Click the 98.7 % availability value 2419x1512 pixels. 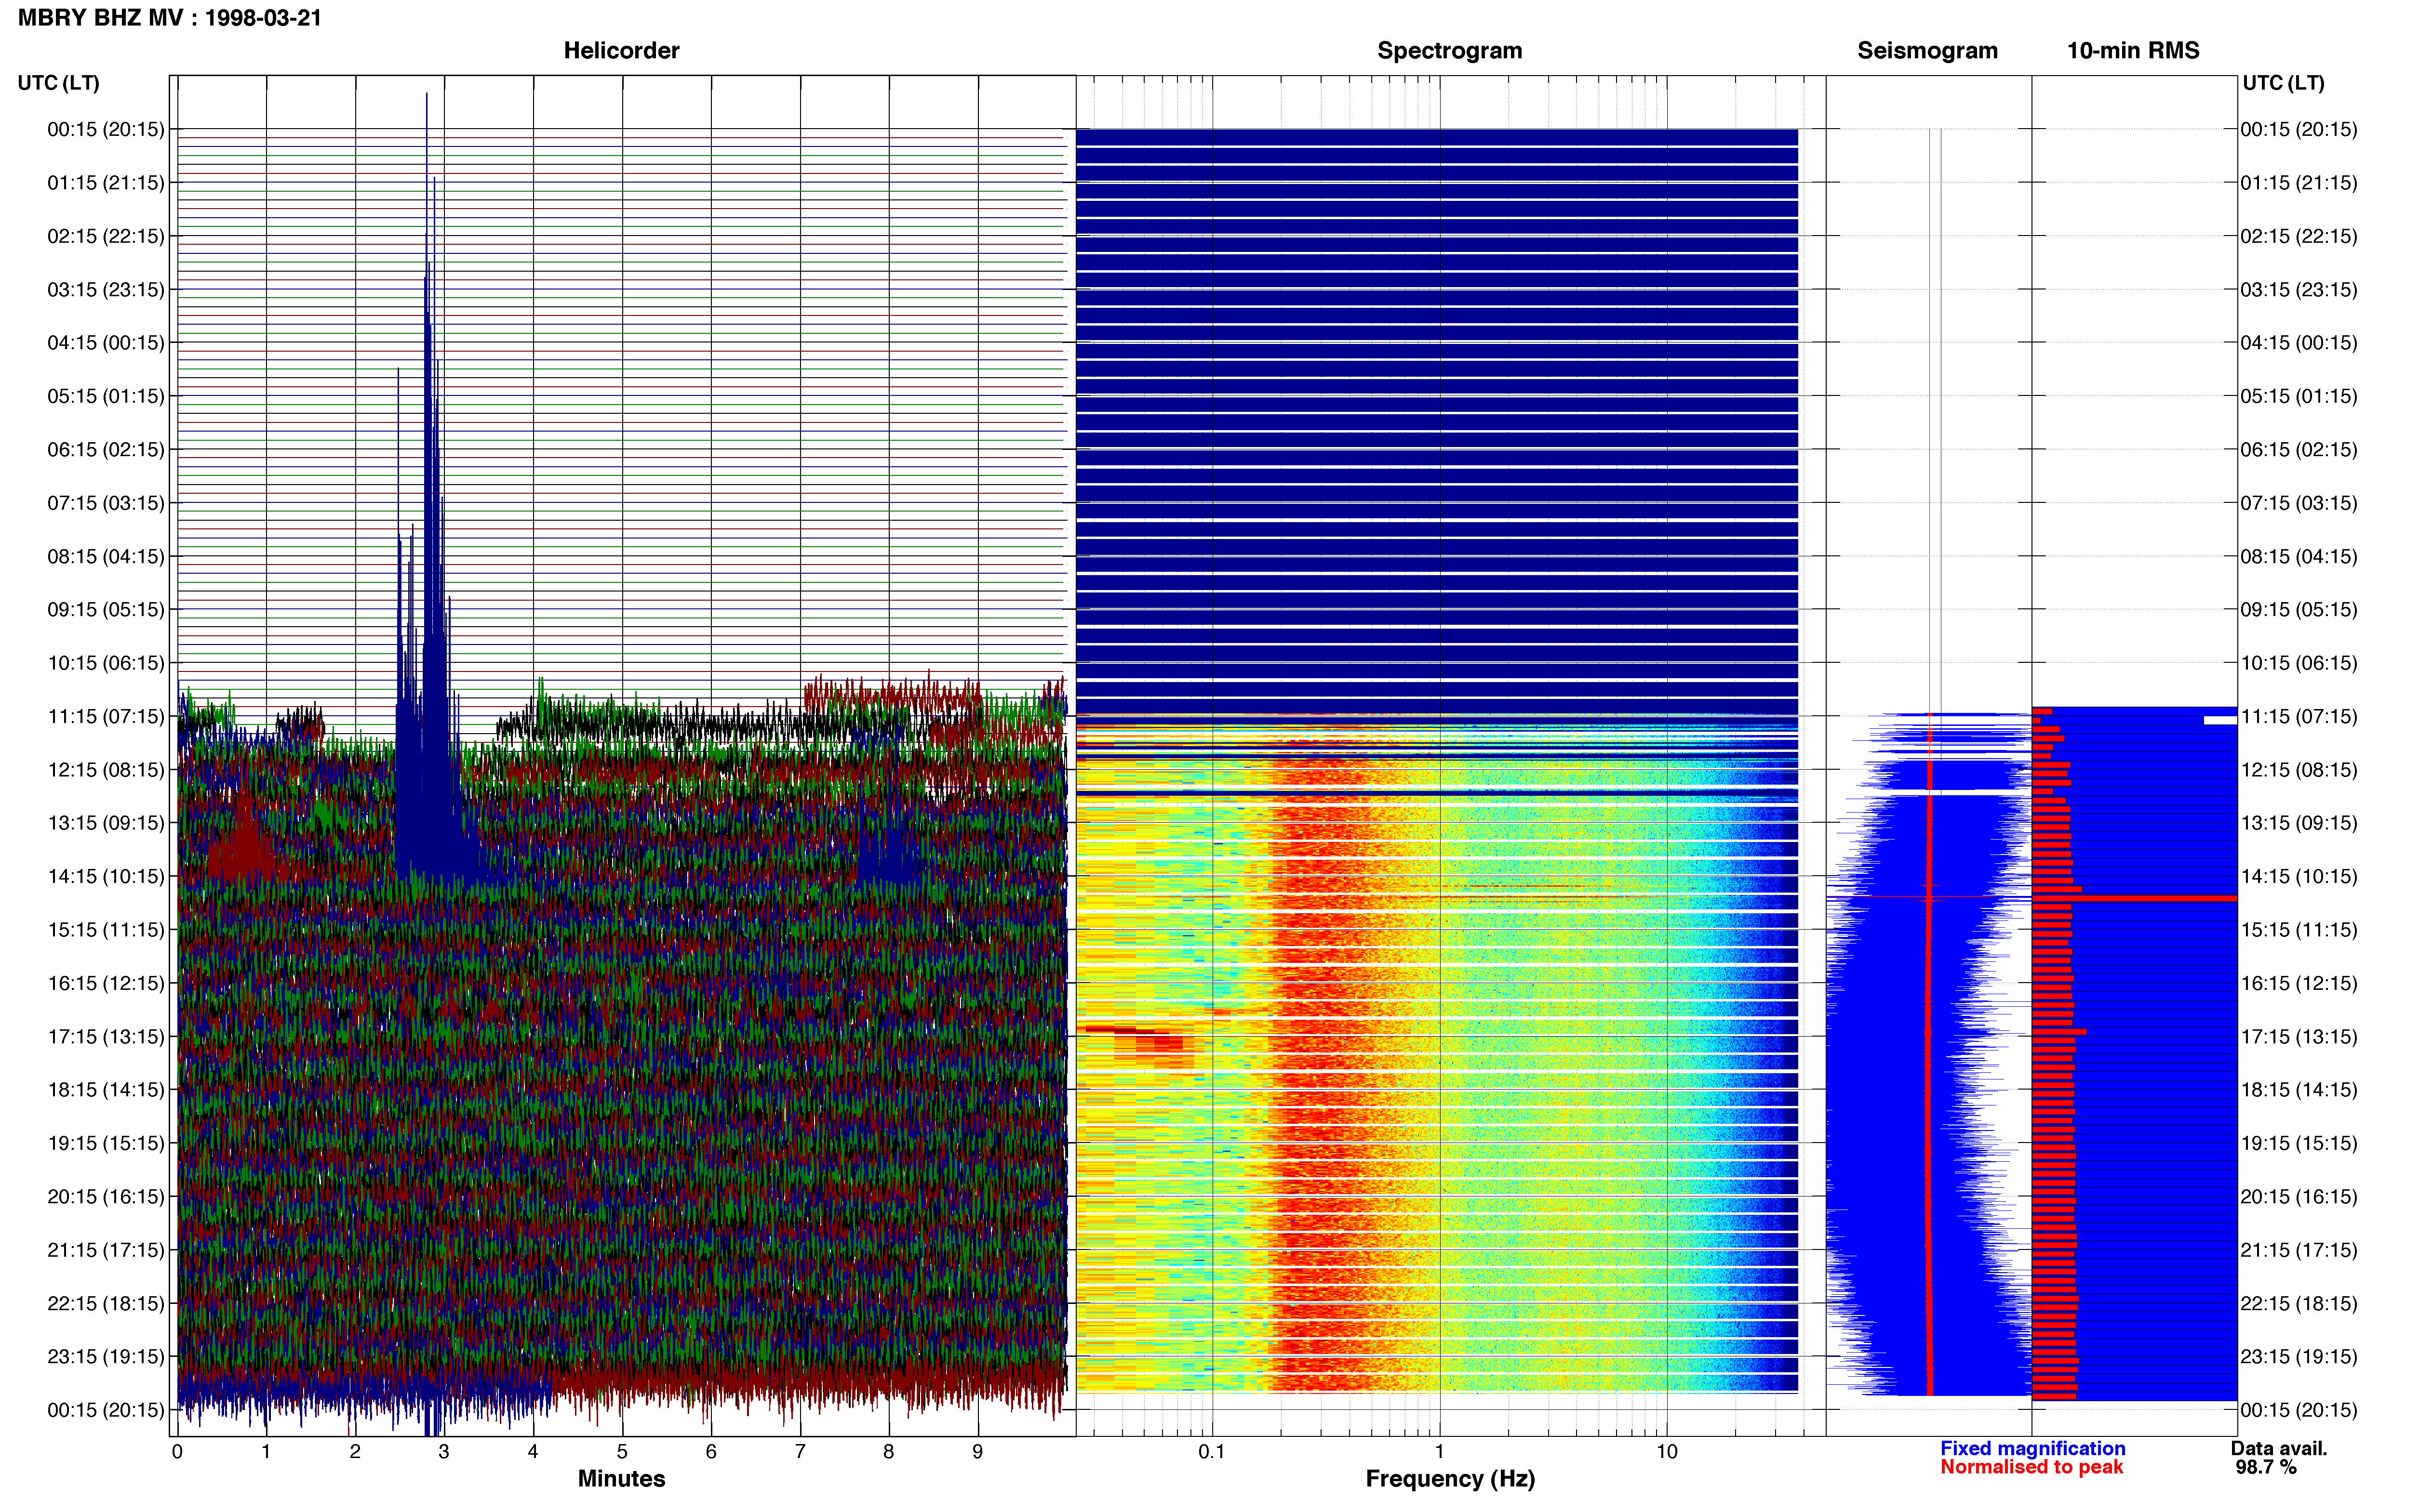(x=2266, y=1467)
